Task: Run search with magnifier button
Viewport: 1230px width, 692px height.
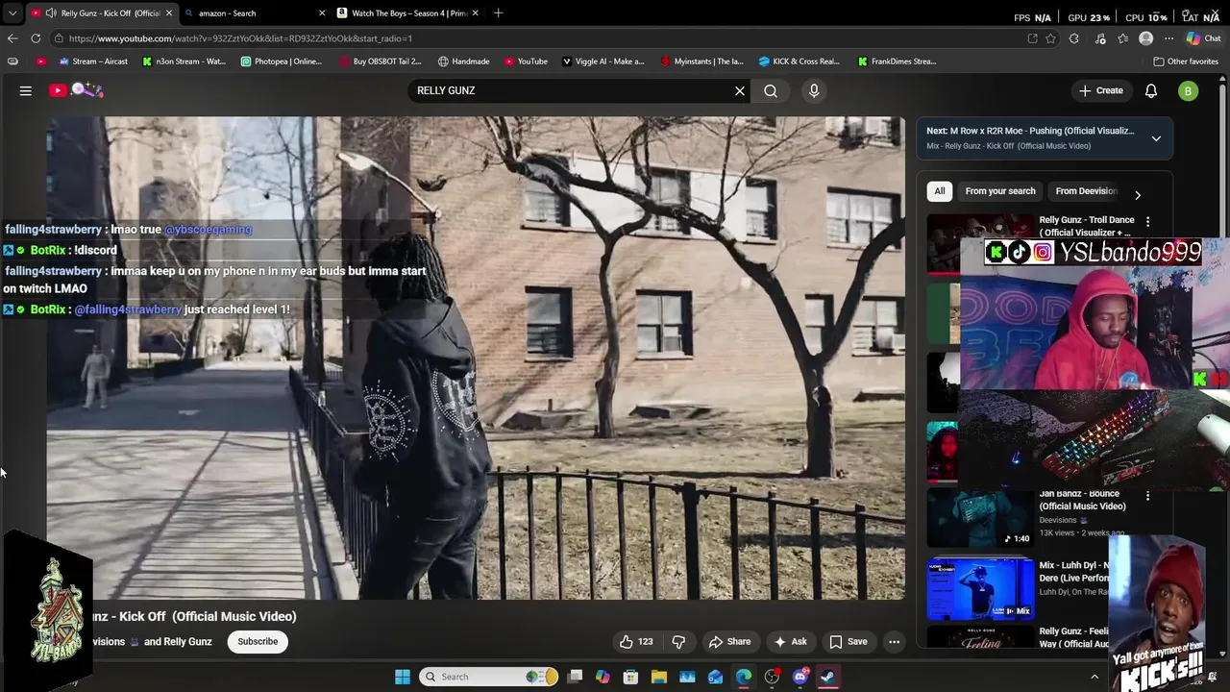Action: 771,90
